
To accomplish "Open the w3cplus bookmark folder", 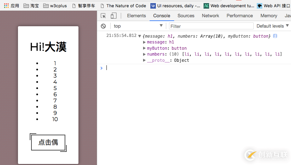I will pos(55,6).
